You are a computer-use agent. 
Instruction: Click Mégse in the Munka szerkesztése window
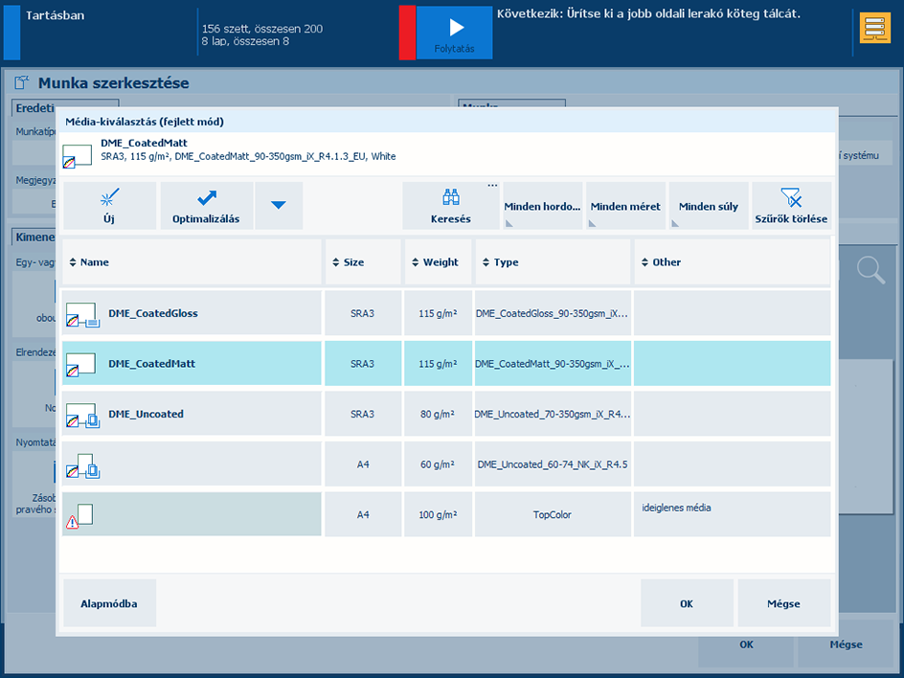[x=847, y=646]
